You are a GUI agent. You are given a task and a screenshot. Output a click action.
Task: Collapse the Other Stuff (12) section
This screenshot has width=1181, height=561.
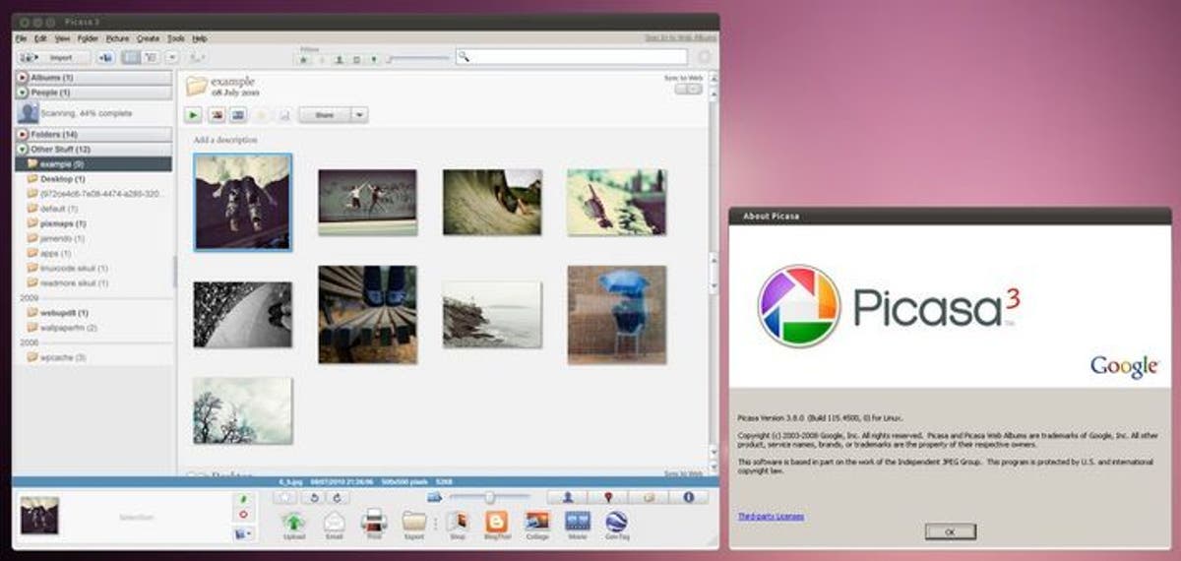coord(22,149)
